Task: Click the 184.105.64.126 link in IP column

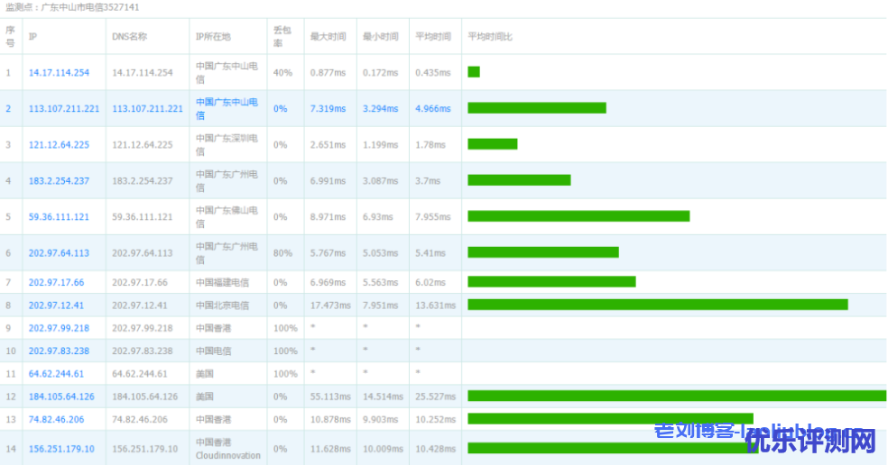Action: 61,397
